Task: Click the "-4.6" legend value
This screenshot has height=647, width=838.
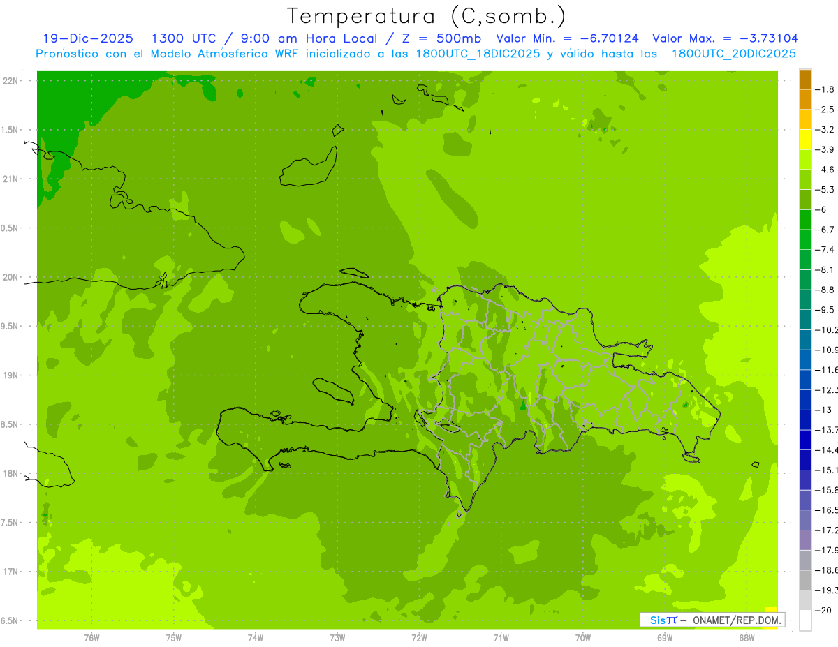Action: [825, 170]
